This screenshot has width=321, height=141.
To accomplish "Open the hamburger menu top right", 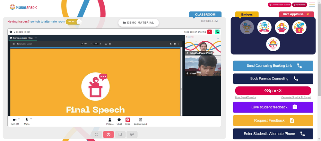I will click(312, 5).
